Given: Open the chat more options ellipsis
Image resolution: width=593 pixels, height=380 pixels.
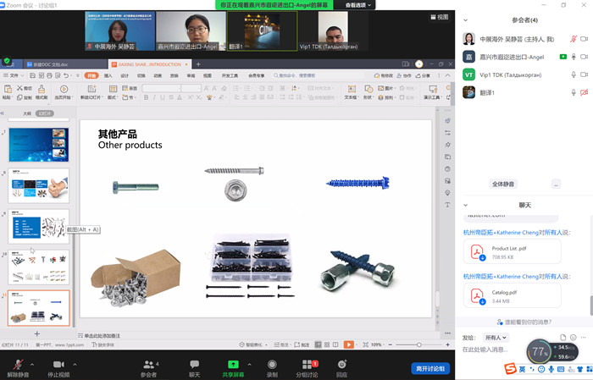Looking at the screenshot, I should [x=584, y=338].
